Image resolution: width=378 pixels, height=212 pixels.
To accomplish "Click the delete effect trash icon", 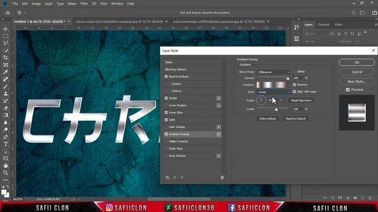I will click(222, 177).
